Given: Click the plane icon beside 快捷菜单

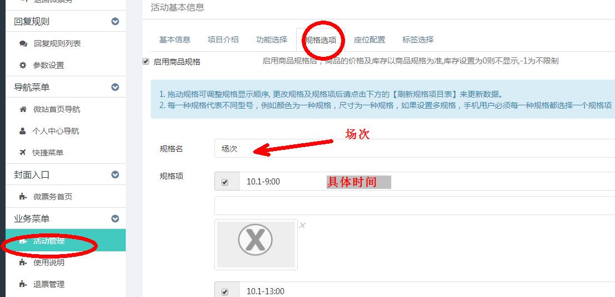Looking at the screenshot, I should point(23,153).
